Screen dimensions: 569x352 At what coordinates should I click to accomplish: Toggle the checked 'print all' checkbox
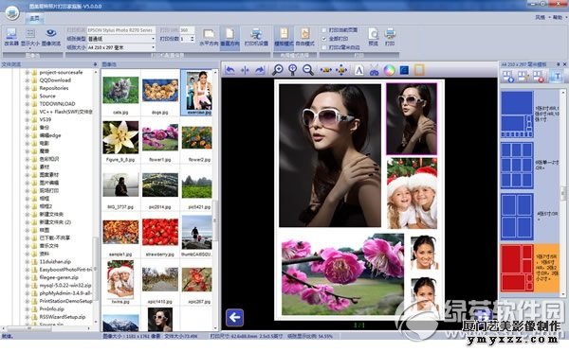(324, 39)
